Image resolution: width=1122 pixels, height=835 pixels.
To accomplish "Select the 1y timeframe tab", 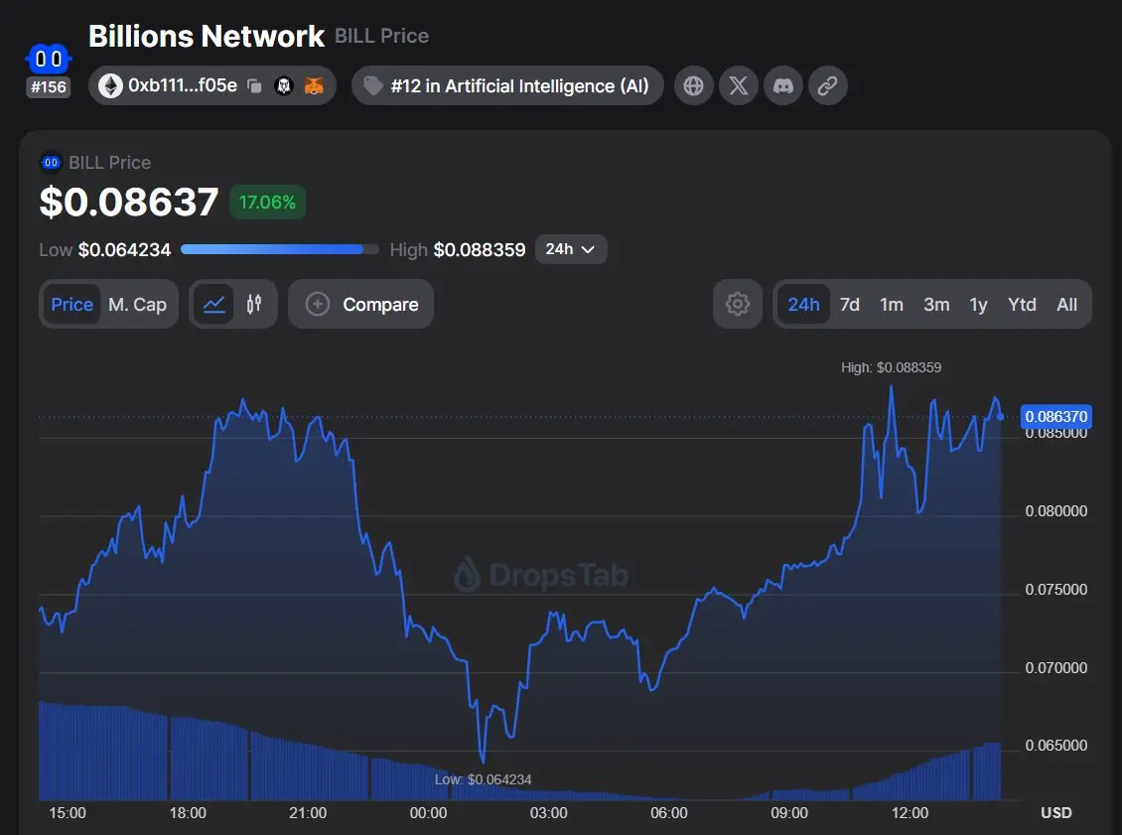I will coord(978,304).
